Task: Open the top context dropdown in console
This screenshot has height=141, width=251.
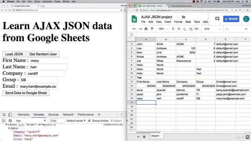Action: [x=31, y=121]
